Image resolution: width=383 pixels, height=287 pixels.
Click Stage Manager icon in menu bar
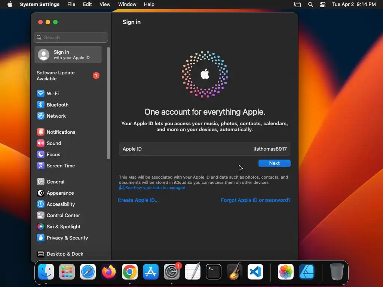297,4
